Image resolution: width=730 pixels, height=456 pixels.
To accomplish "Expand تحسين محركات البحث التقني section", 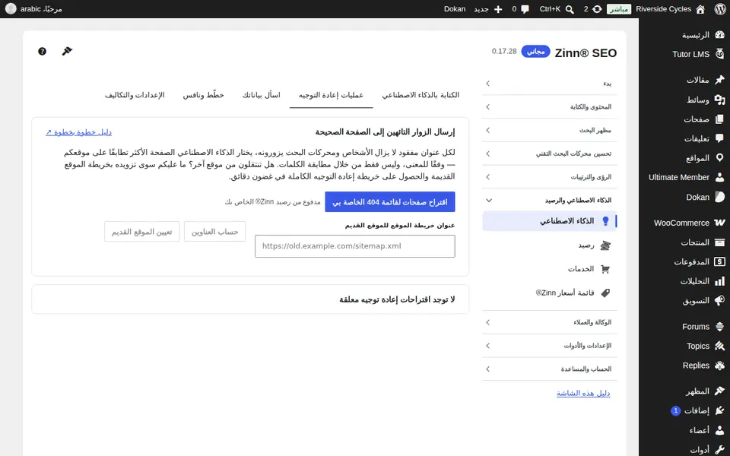I will (x=550, y=154).
